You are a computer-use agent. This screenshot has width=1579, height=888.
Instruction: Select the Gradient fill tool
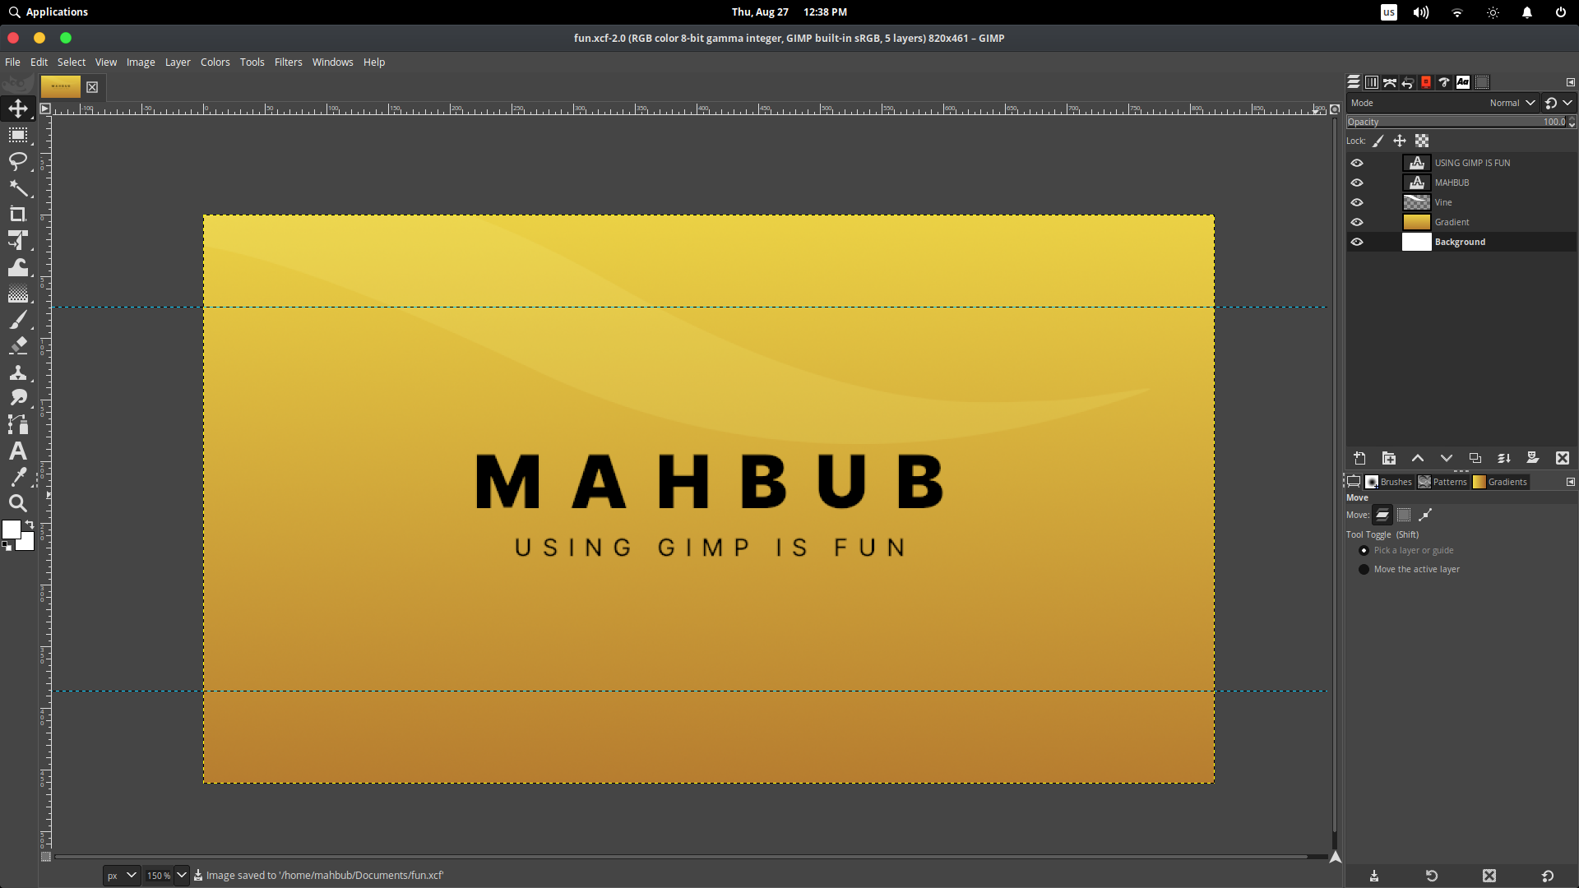[x=18, y=294]
